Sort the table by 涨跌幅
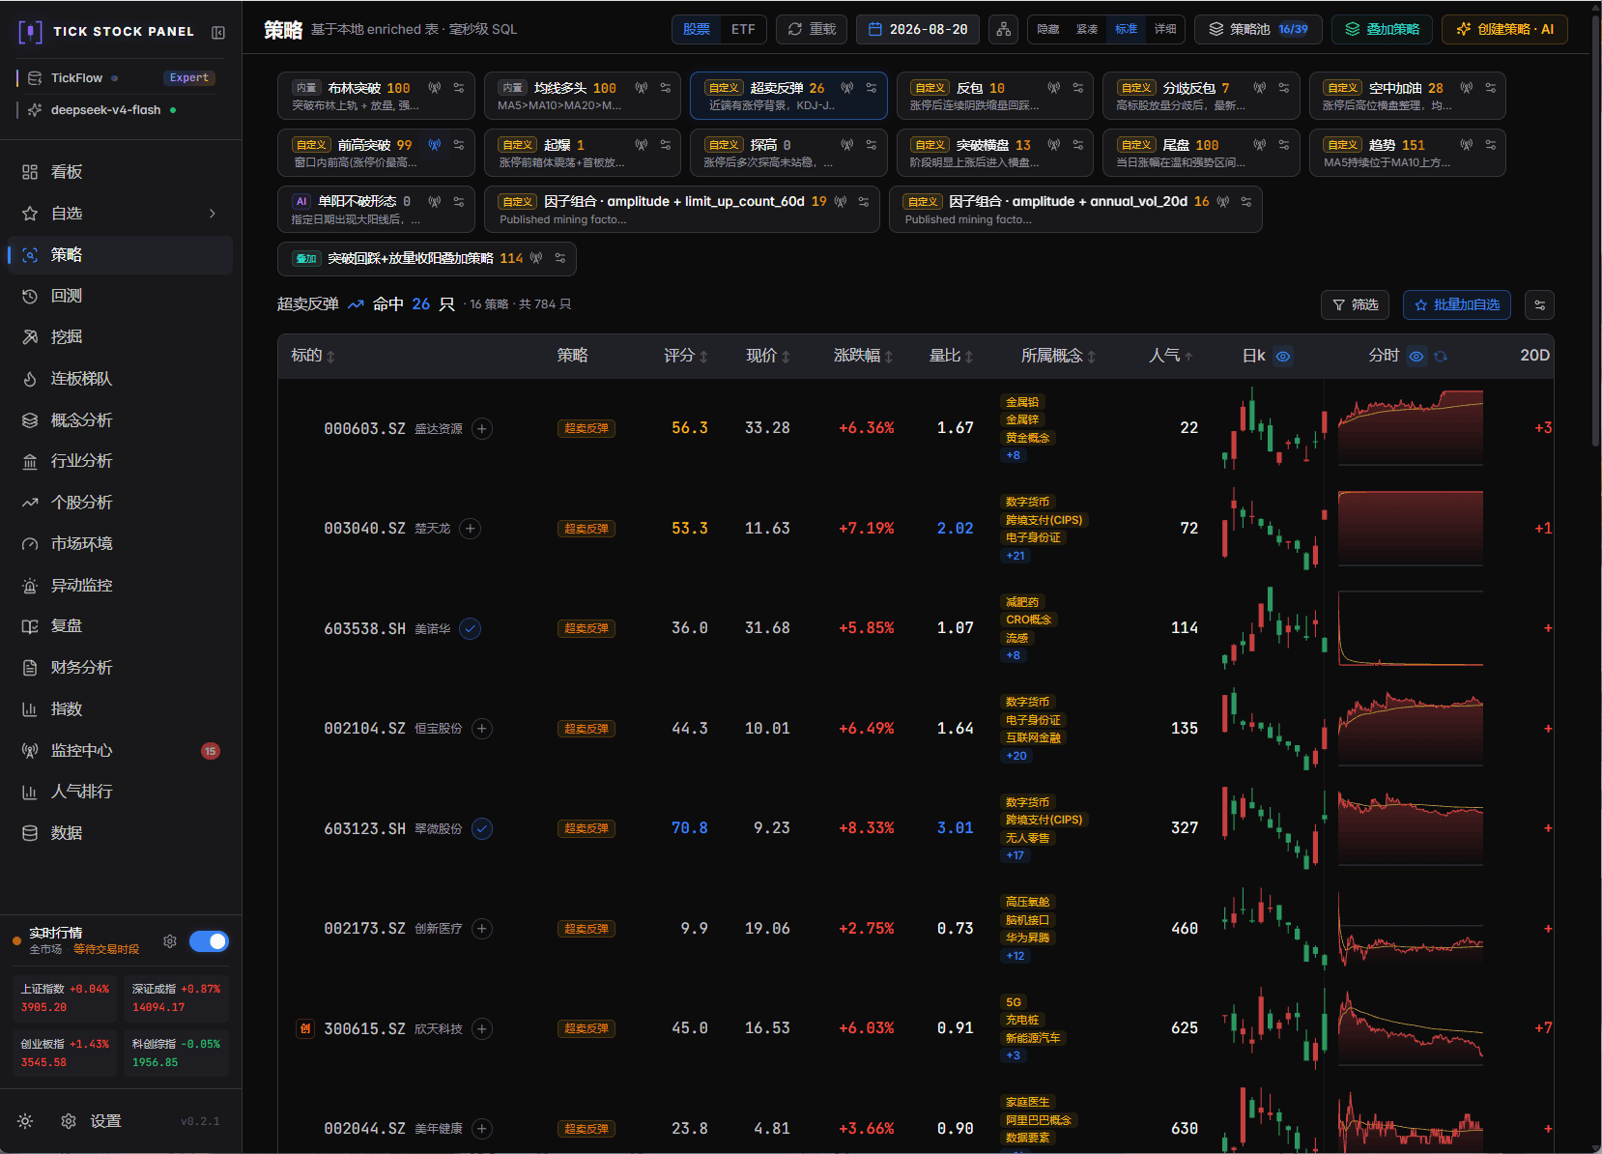This screenshot has height=1154, width=1602. point(863,356)
